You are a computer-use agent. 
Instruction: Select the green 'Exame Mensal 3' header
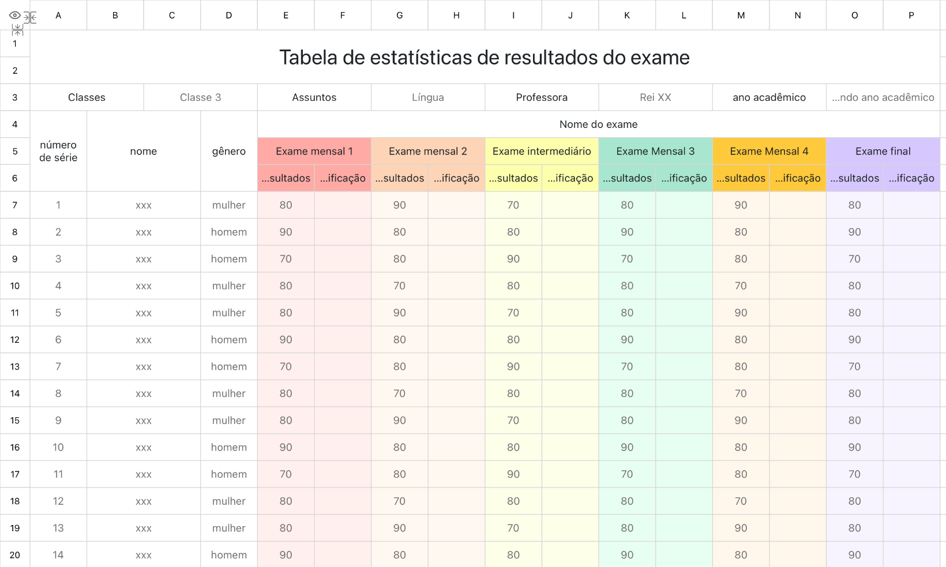pos(655,151)
